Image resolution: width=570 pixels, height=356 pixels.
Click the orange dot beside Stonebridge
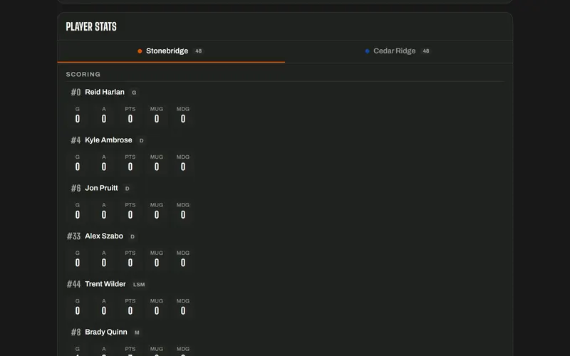pyautogui.click(x=140, y=51)
